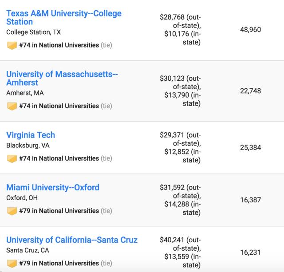Image resolution: width=284 pixels, height=272 pixels.
Task: Click Miami University enrollment figure 16,387
Action: click(x=251, y=200)
